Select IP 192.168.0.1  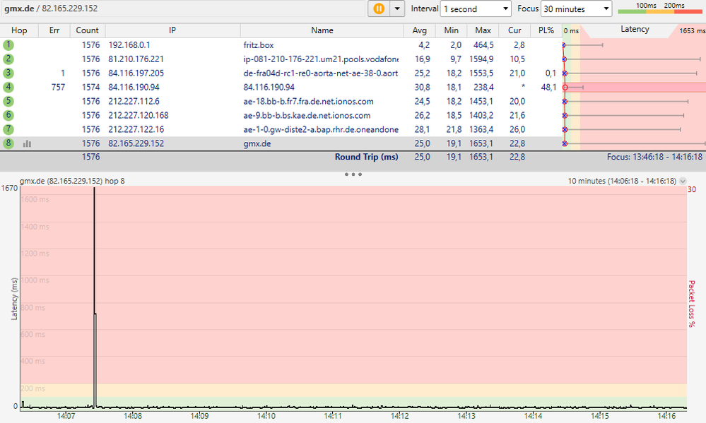(x=129, y=45)
